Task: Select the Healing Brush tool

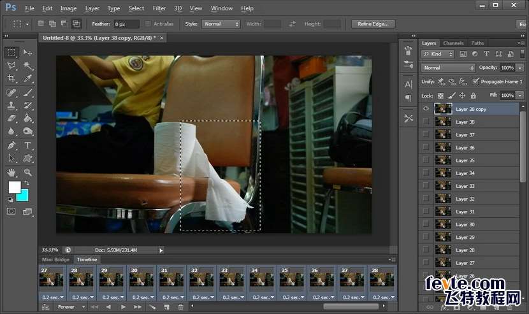Action: [x=11, y=92]
